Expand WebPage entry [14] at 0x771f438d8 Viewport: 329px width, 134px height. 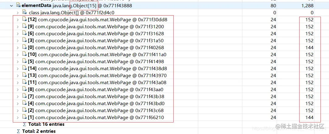pyautogui.click(x=18, y=69)
